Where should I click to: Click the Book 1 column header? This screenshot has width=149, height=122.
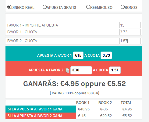point(83,103)
